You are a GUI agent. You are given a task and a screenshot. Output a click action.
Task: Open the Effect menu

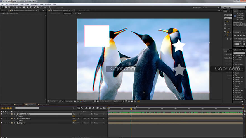27,4
